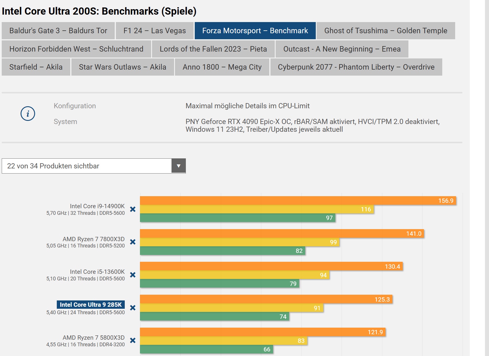Open Outcast - A New Beginning – Emea tab
This screenshot has height=356, width=489.
coord(342,49)
